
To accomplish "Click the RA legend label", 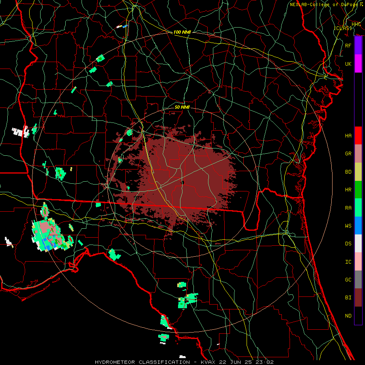I will coord(348,208).
